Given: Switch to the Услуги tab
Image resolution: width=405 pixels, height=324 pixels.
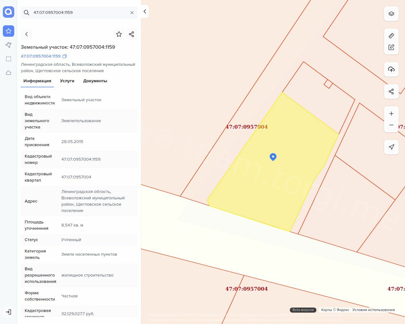Looking at the screenshot, I should coord(67,81).
